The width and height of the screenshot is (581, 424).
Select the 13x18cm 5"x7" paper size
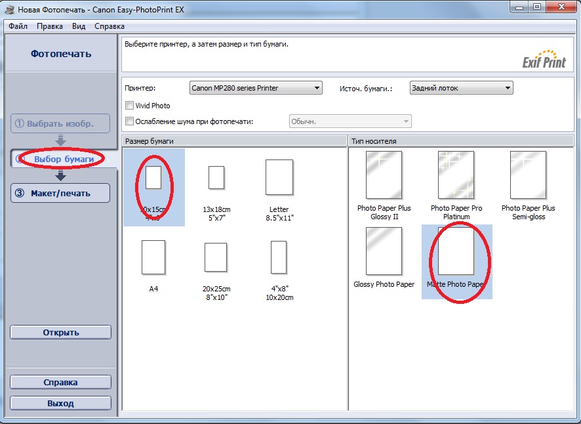[x=216, y=193]
